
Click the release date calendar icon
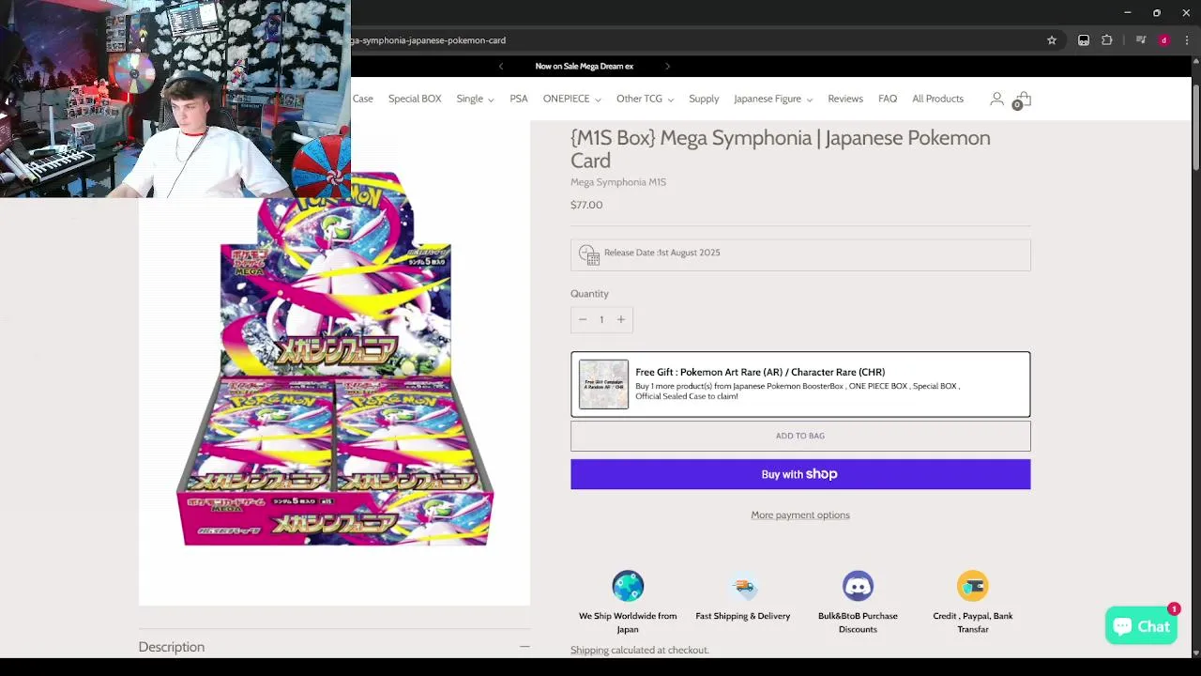tap(589, 254)
